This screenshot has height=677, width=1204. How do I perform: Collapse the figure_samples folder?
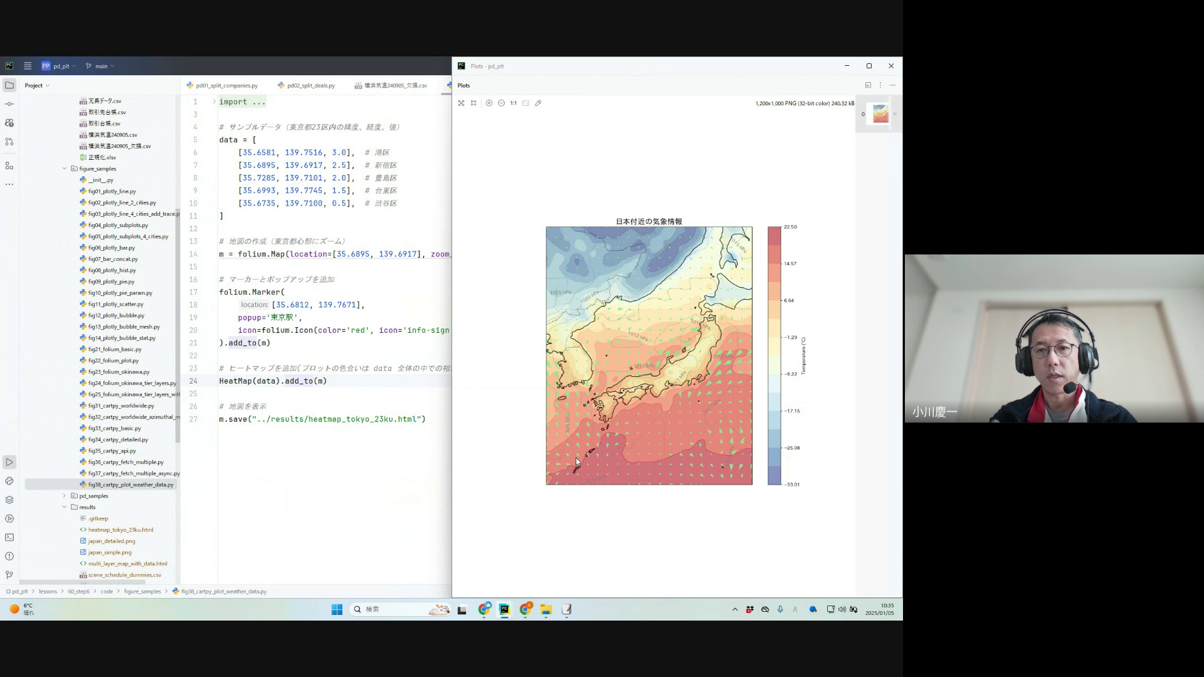click(64, 169)
